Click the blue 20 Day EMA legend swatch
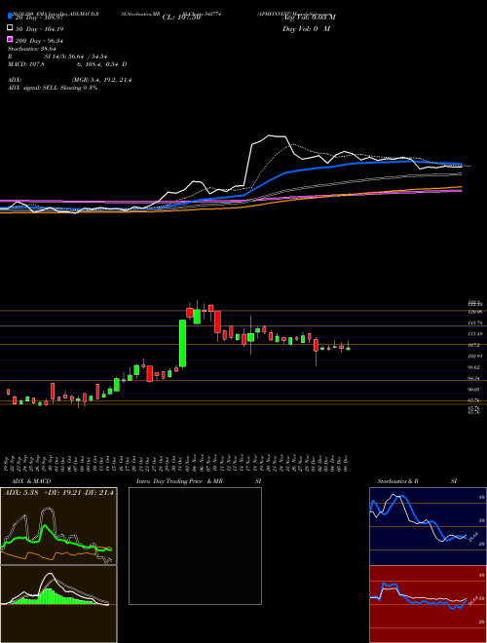Image resolution: width=487 pixels, height=643 pixels. point(10,16)
